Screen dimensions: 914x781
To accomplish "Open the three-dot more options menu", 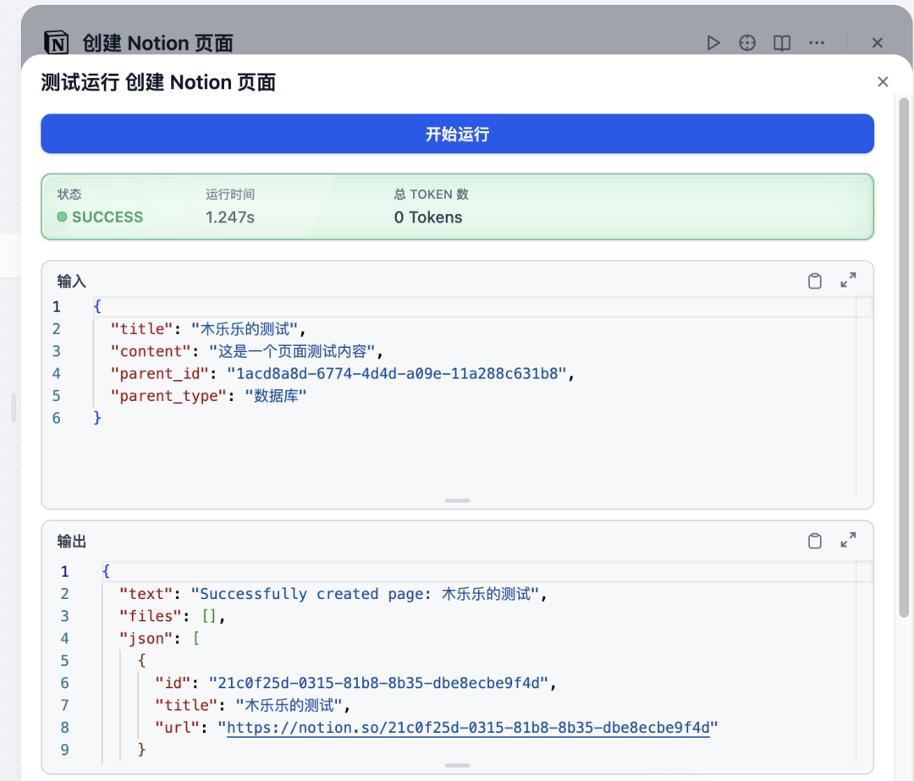I will pos(817,43).
